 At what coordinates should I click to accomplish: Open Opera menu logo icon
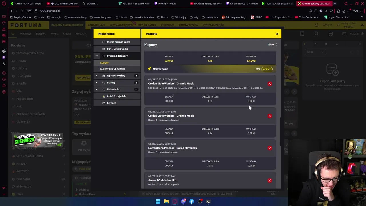pos(4,3)
